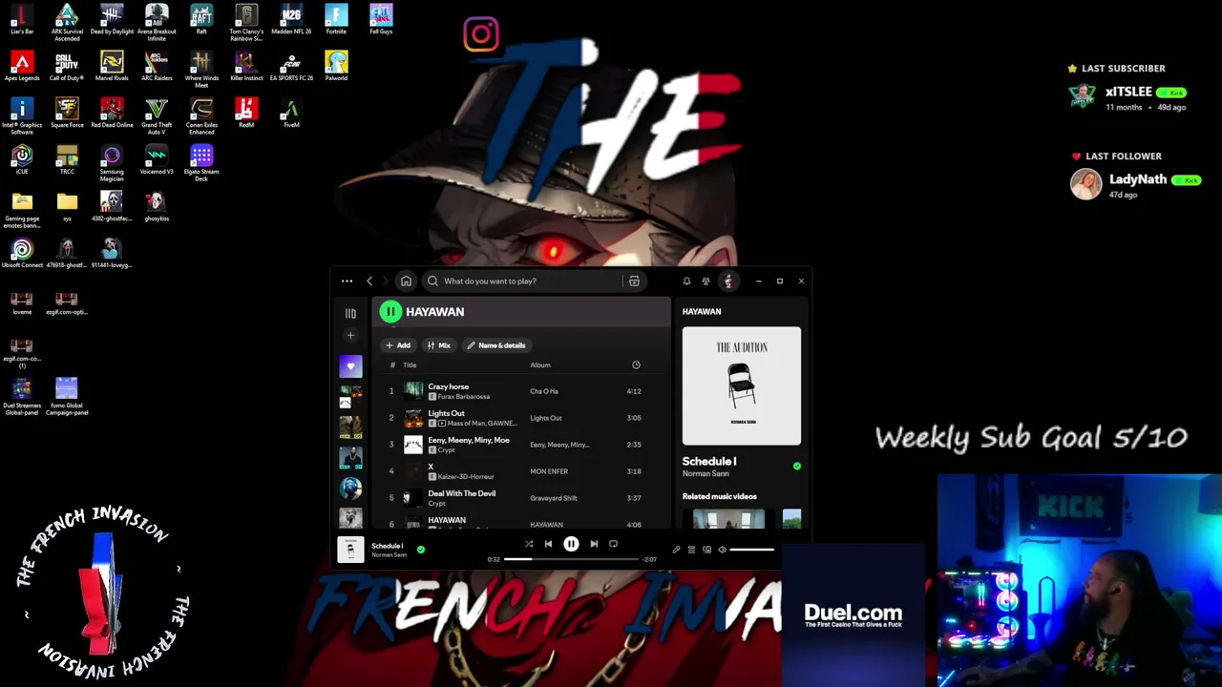Sort the tracklist by Album column

(x=540, y=365)
